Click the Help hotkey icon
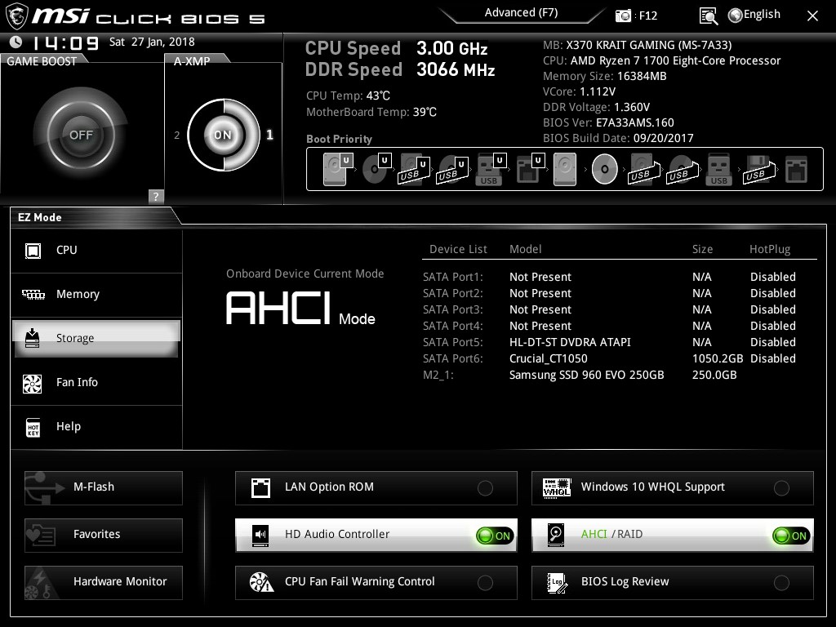The image size is (836, 627). click(x=33, y=427)
